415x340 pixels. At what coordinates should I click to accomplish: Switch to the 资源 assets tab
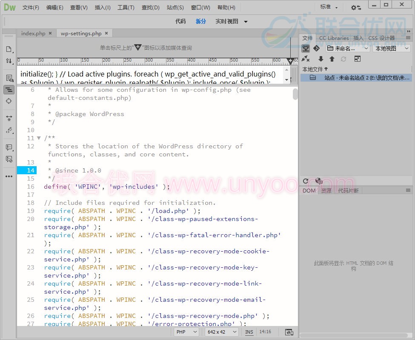pos(326,190)
